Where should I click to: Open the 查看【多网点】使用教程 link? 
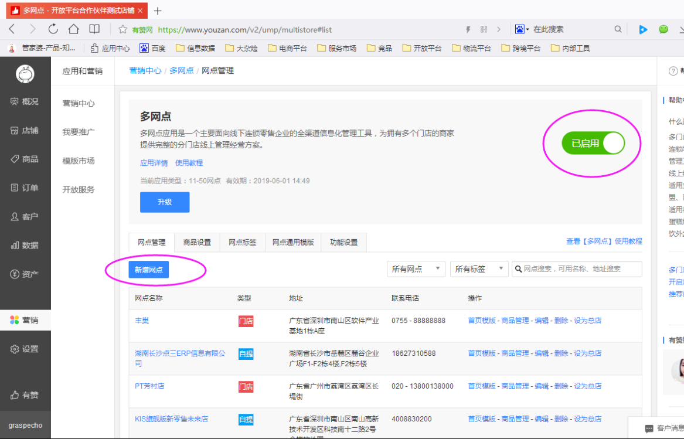tap(604, 241)
